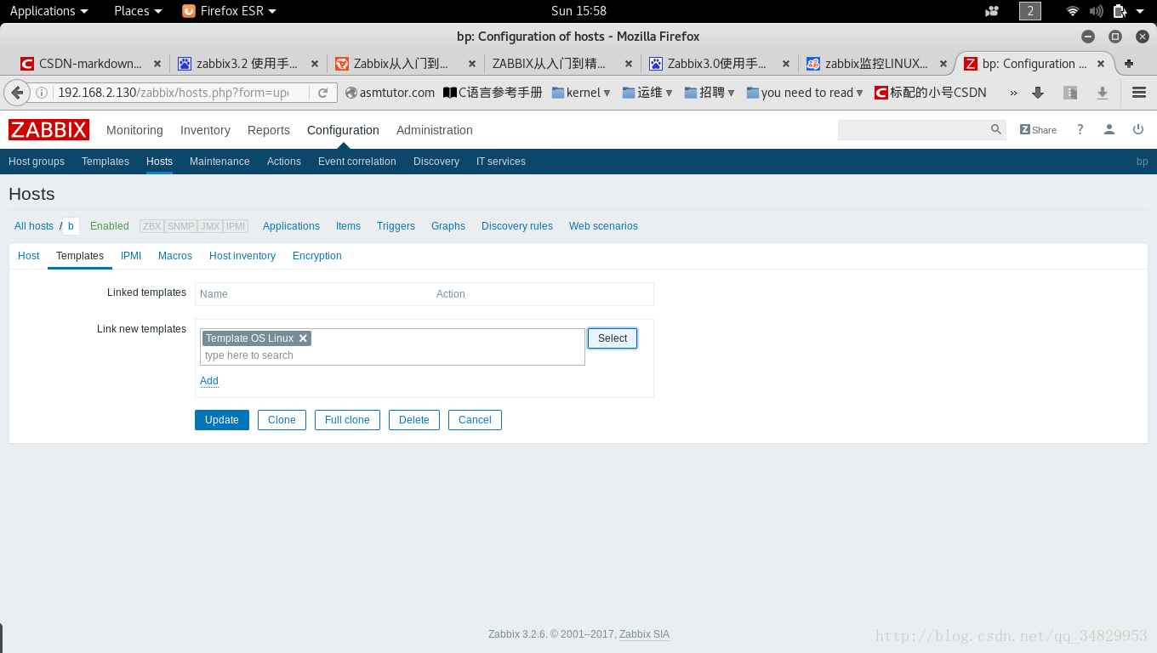Open the Reports menu
1157x653 pixels.
269,130
